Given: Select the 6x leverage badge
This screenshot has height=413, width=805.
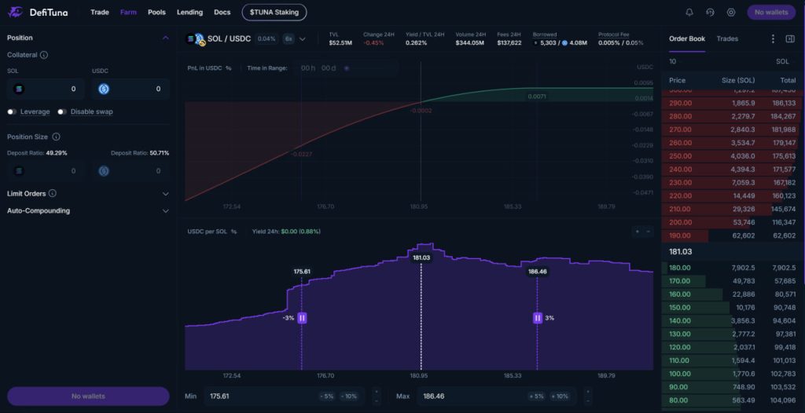Looking at the screenshot, I should coord(289,39).
